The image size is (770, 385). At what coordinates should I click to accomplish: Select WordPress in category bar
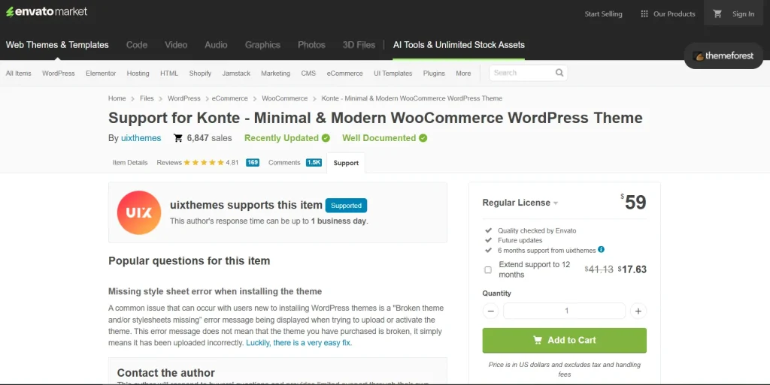59,74
